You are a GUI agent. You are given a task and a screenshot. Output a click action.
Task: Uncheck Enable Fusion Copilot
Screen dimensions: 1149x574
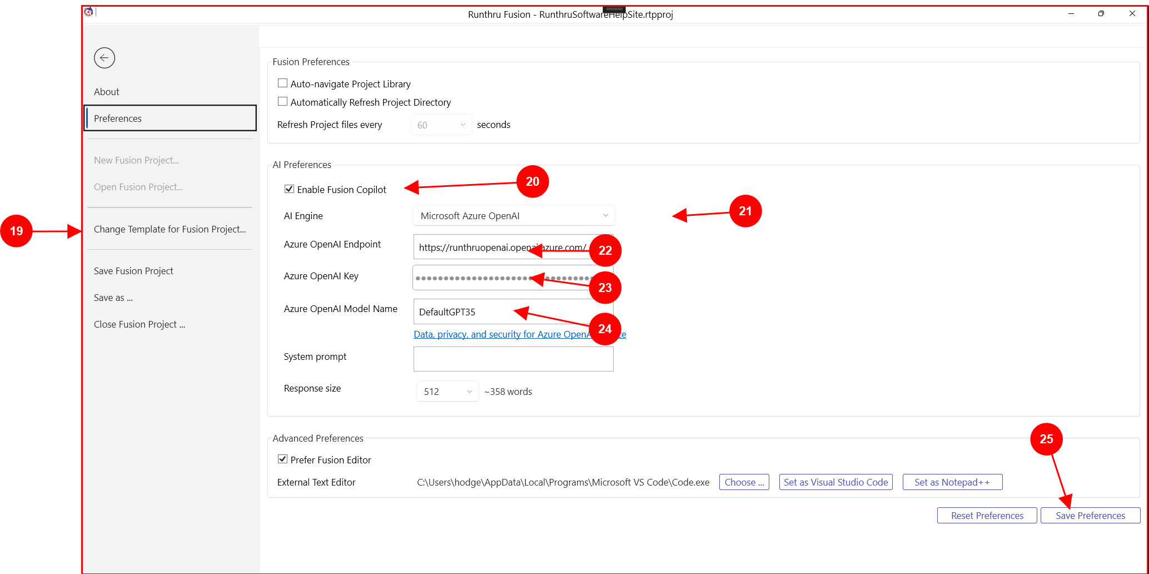coord(289,189)
